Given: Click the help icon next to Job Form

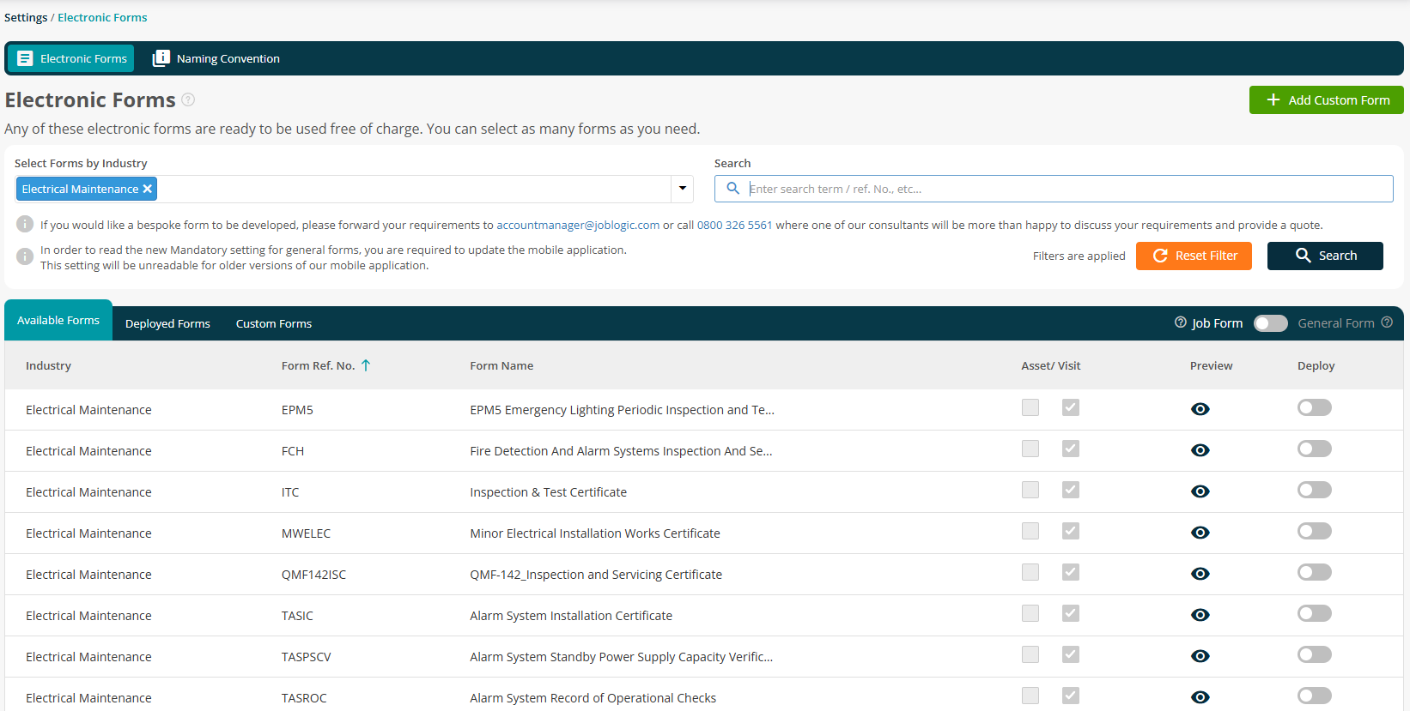Looking at the screenshot, I should point(1181,322).
